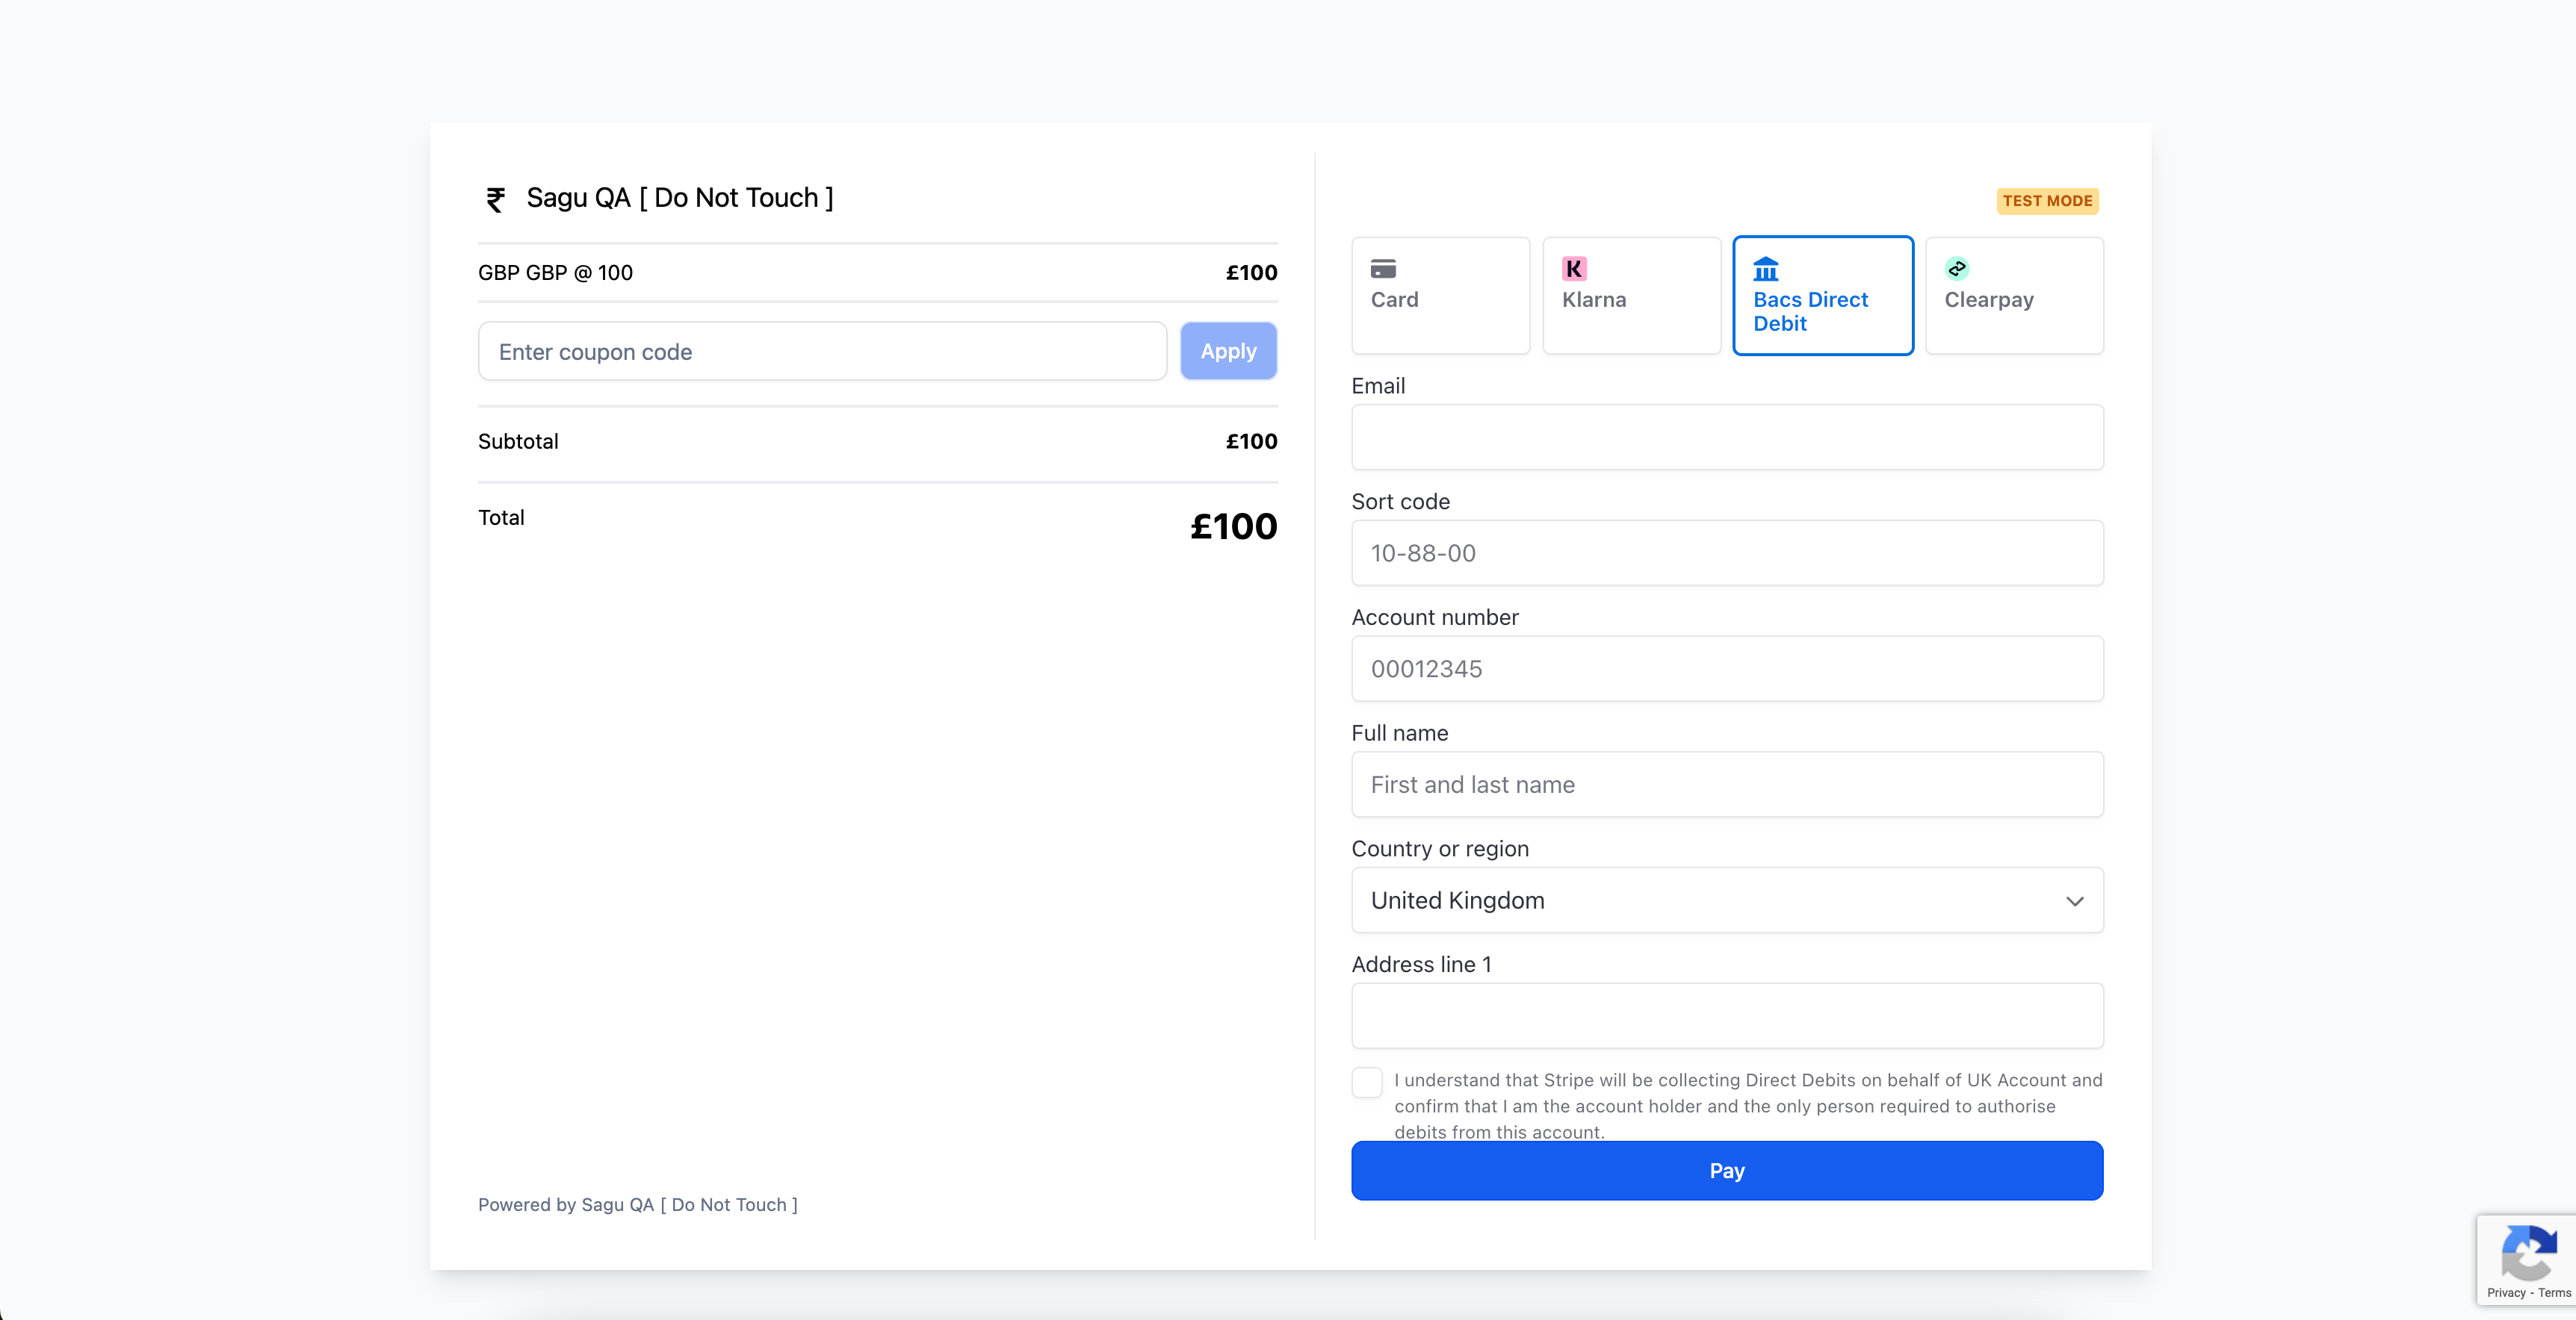Click the TEST MODE badge
2576x1320 pixels.
pyautogui.click(x=2047, y=201)
